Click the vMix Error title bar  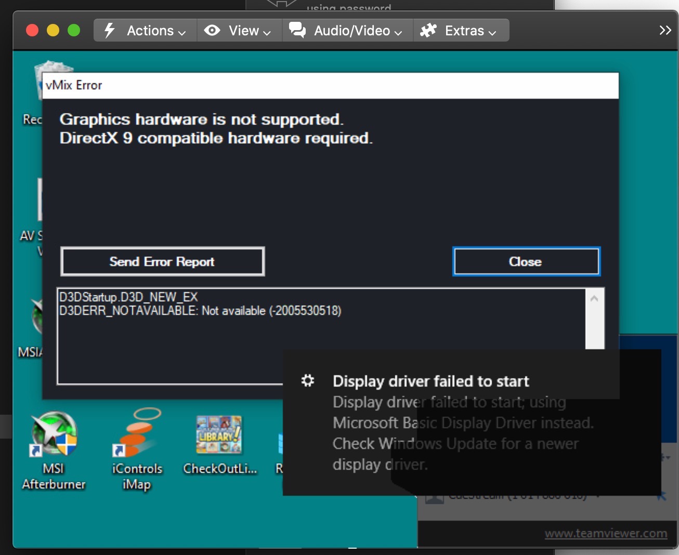[x=331, y=85]
